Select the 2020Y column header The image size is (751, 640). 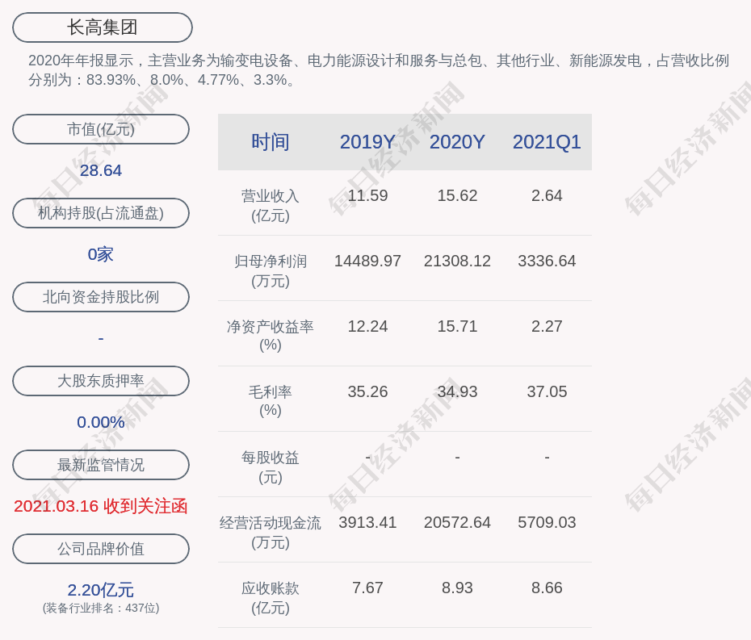click(x=457, y=142)
